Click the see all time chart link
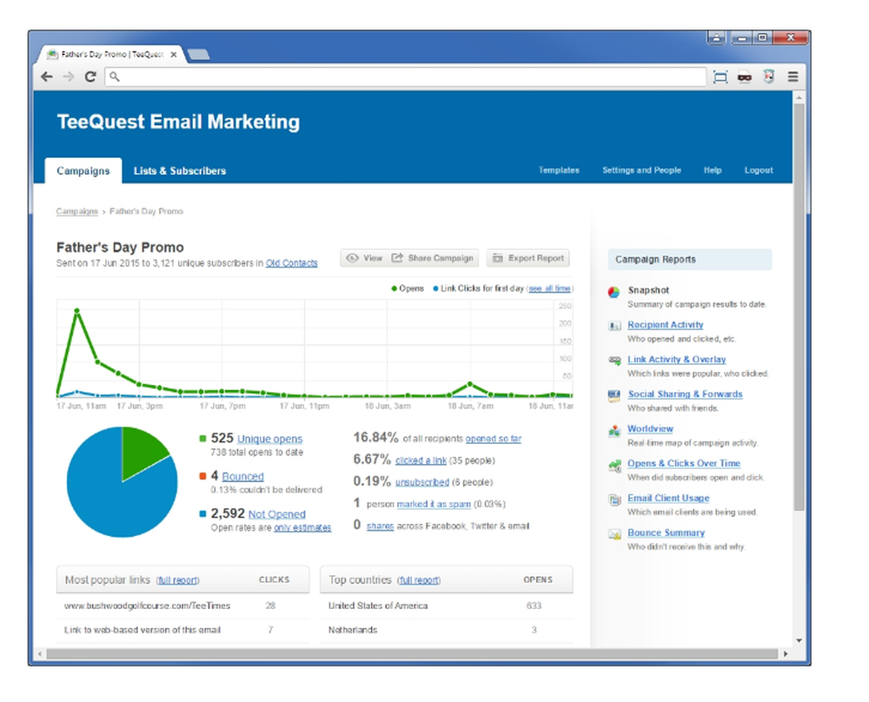The height and width of the screenshot is (702, 869). 549,288
